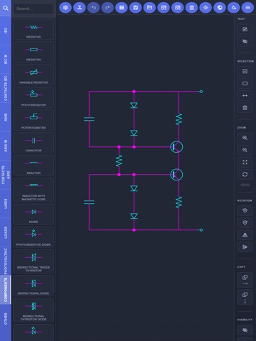
Task: Open the CONTACTS IEC tab
Action: click(x=6, y=88)
